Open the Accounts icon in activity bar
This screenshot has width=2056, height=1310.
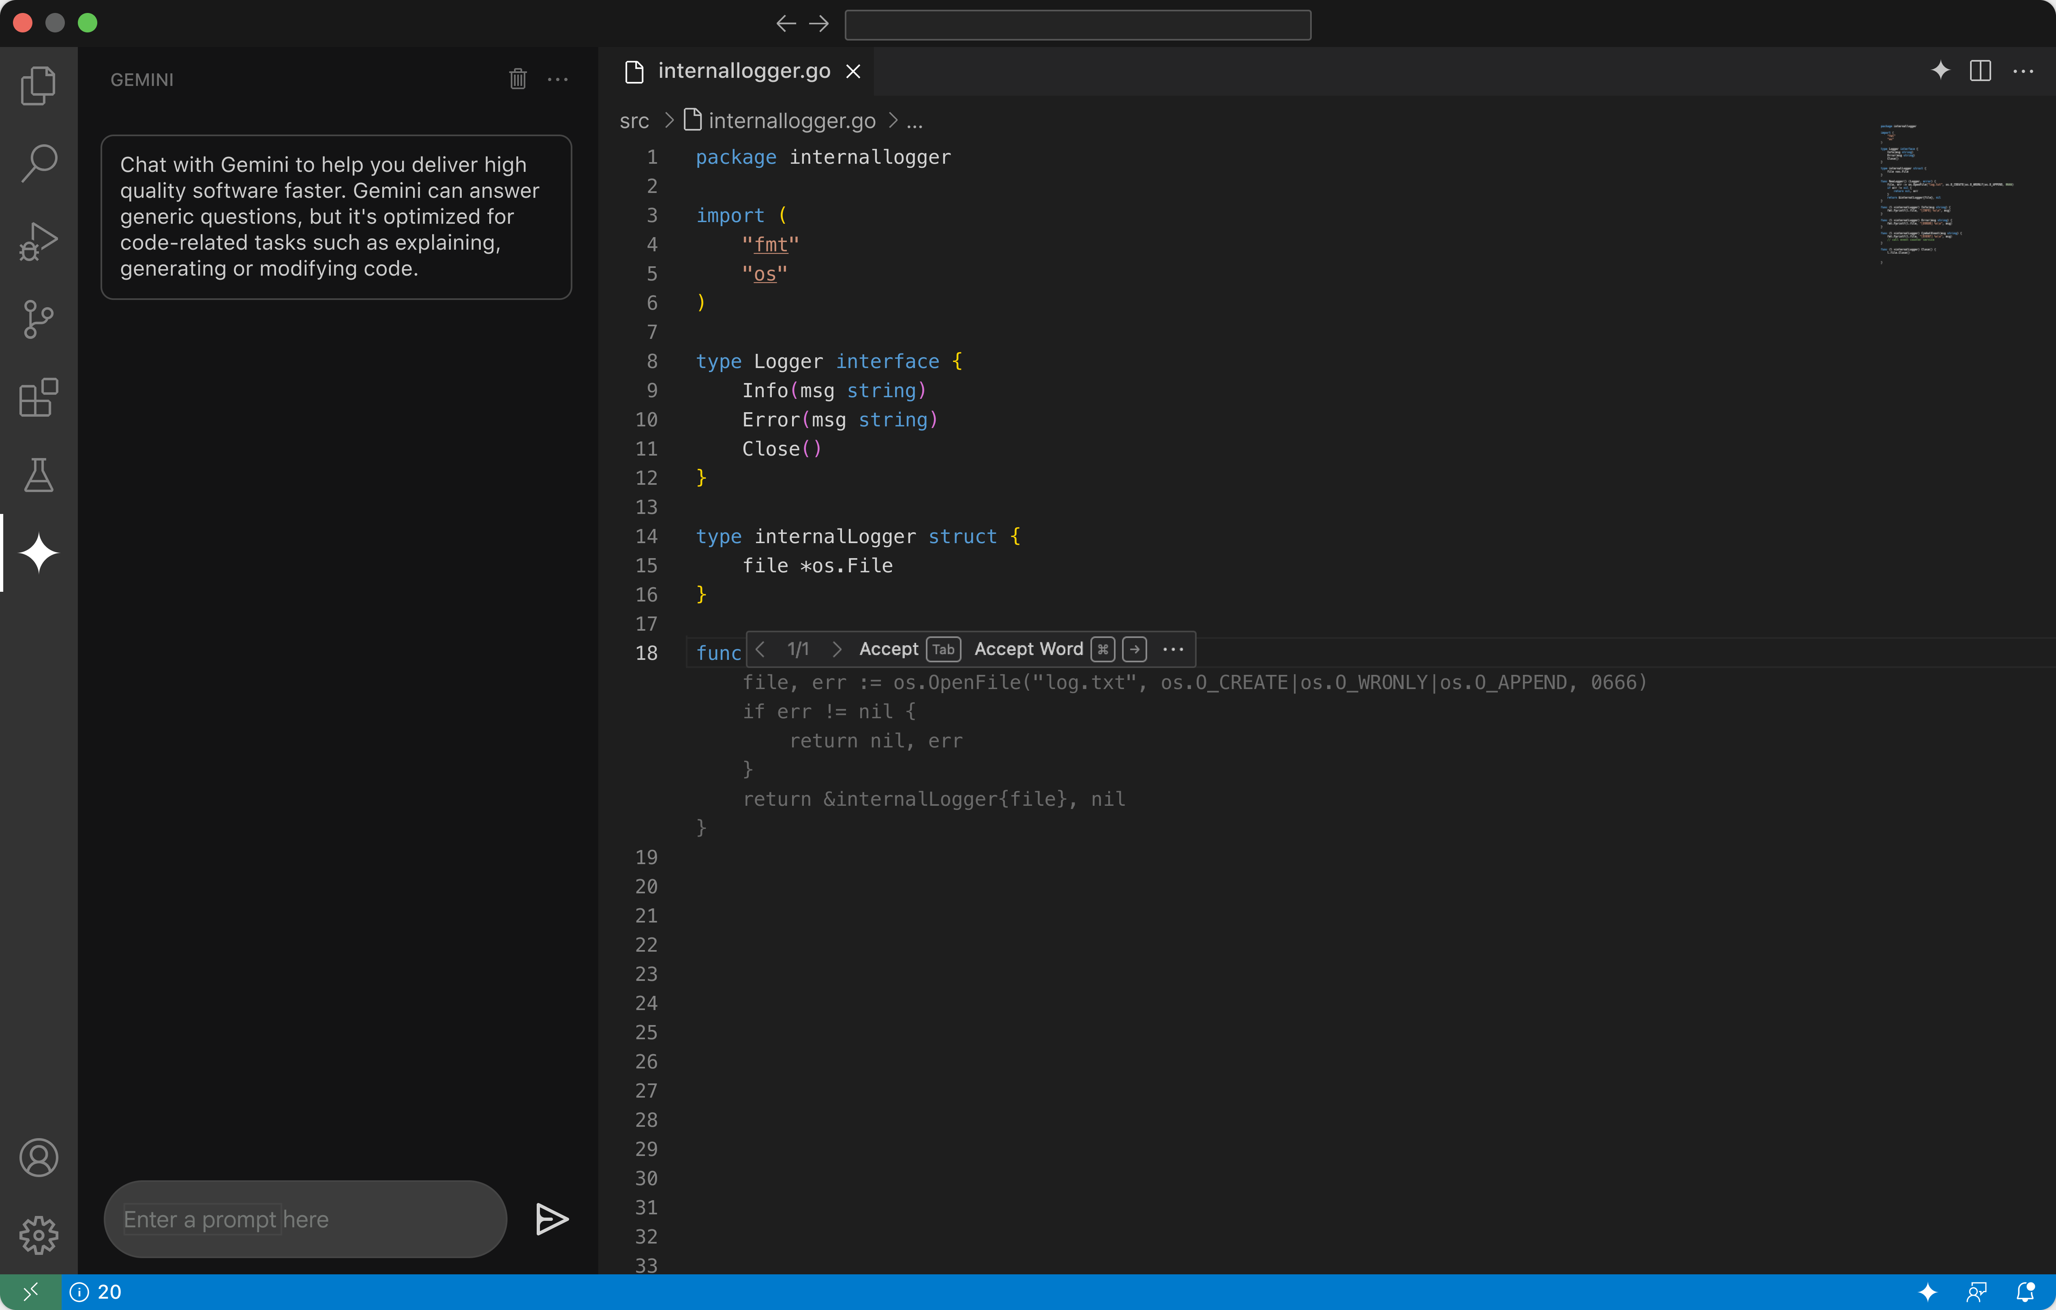[38, 1157]
